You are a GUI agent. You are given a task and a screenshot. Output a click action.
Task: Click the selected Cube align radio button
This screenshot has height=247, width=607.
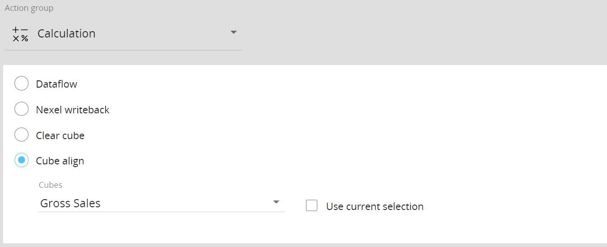(22, 160)
